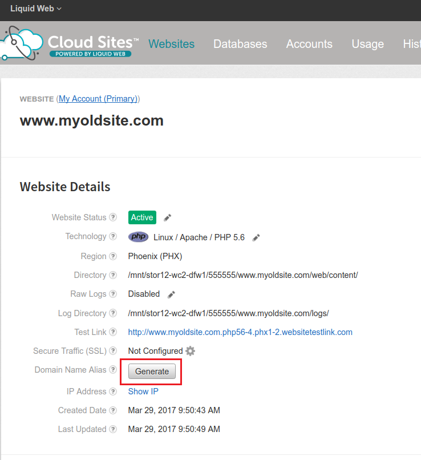Screen dimensions: 421x460
Task: Click the Cloud Sites logo
Action: tap(68, 45)
